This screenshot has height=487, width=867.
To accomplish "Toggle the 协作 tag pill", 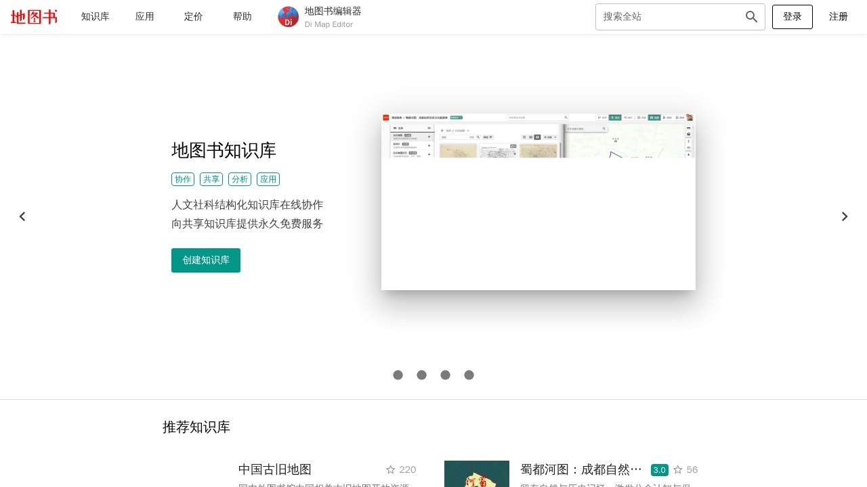I will pyautogui.click(x=182, y=179).
